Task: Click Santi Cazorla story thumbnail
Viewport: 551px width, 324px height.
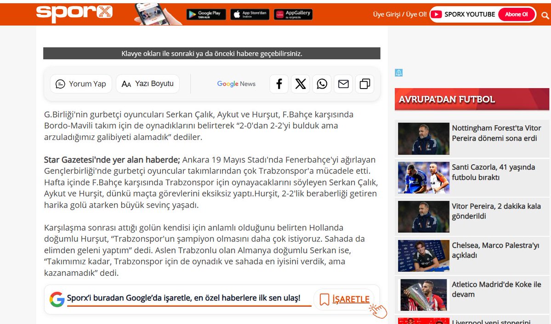Action: 423,178
